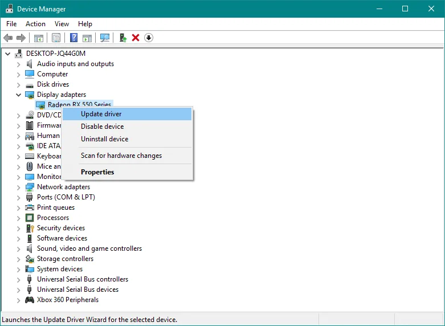This screenshot has width=445, height=326.
Task: Open the blue Help question-mark icon
Action: [x=74, y=38]
